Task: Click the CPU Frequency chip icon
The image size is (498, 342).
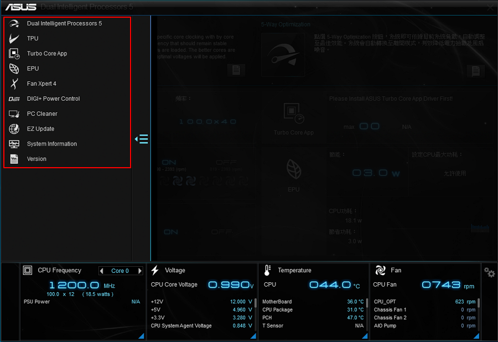Action: tap(28, 270)
